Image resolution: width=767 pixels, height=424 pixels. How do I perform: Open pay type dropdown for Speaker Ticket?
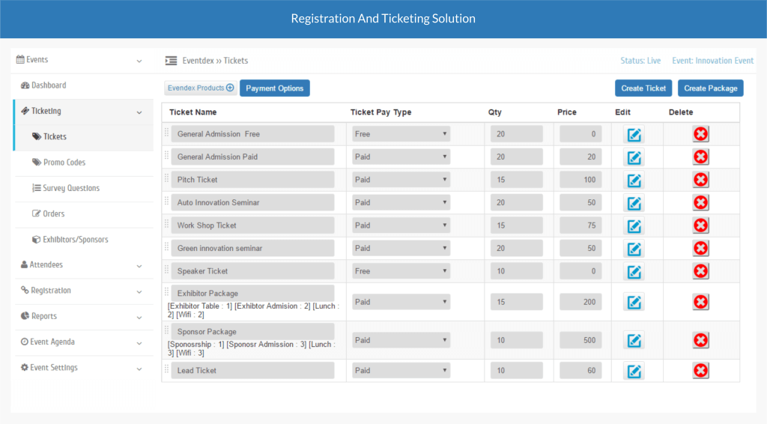click(x=401, y=271)
